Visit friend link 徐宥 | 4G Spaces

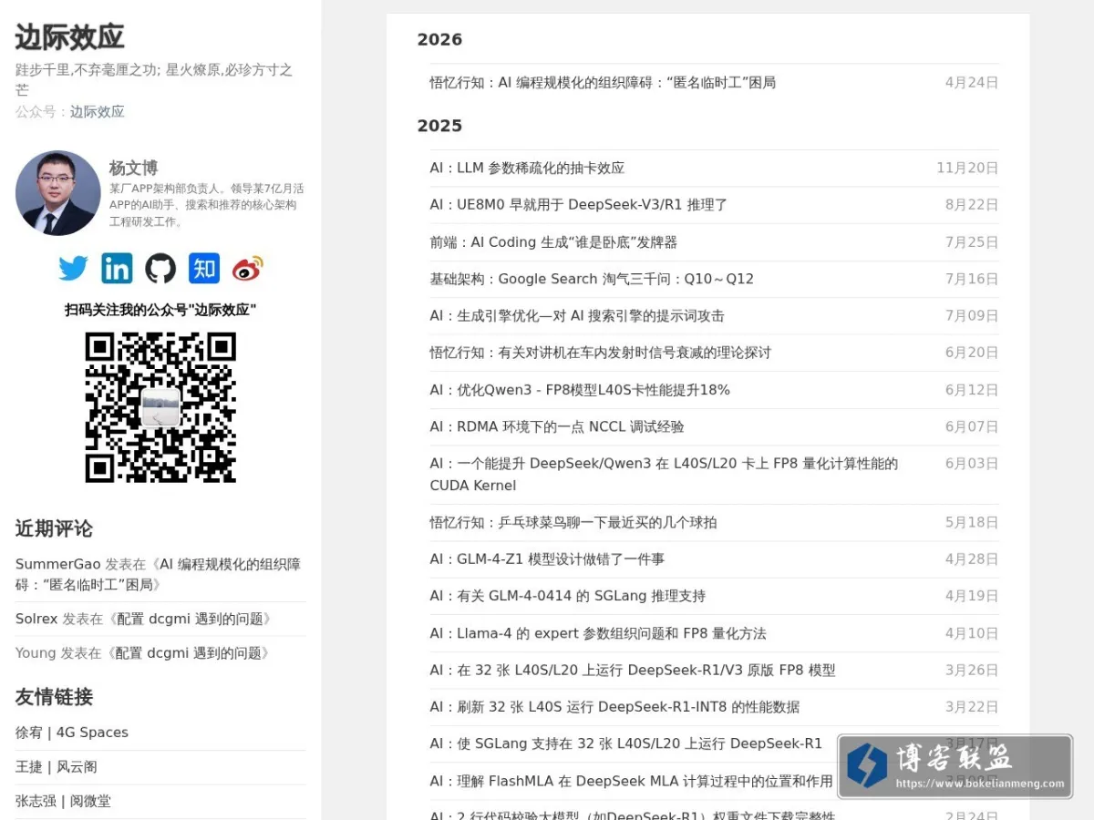(x=72, y=733)
